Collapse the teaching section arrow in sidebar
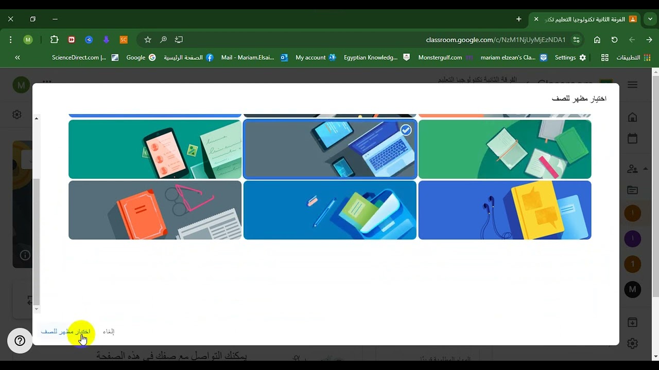The width and height of the screenshot is (659, 370). (x=646, y=169)
